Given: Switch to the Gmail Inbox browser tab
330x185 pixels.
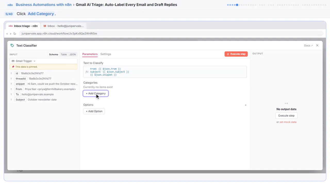Looking at the screenshot, I should (x=64, y=26).
